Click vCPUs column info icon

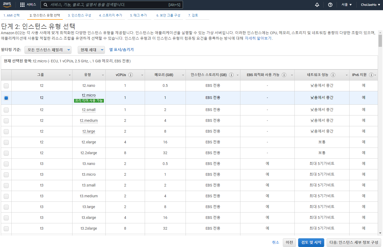click(x=130, y=75)
